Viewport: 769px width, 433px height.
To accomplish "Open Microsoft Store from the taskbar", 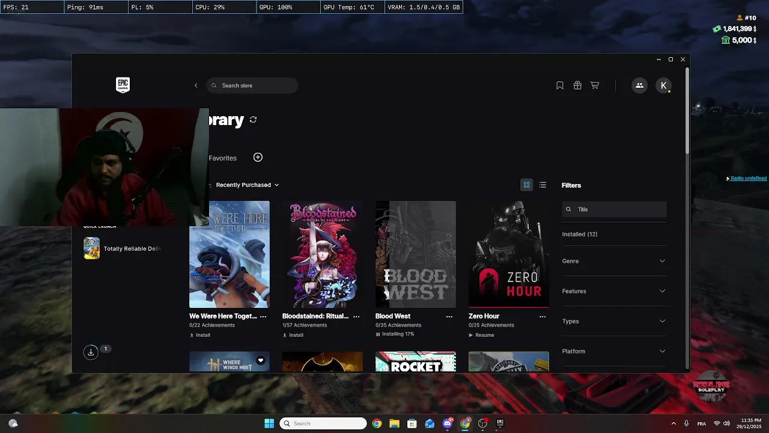I will (x=412, y=423).
